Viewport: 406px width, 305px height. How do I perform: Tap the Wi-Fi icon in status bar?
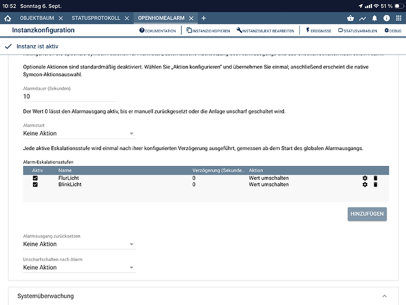coord(376,6)
